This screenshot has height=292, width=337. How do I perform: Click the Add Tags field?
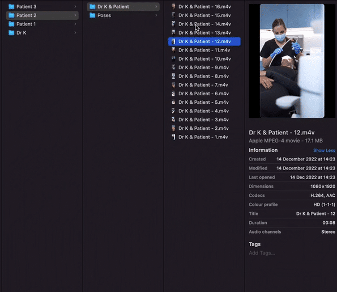(x=262, y=253)
